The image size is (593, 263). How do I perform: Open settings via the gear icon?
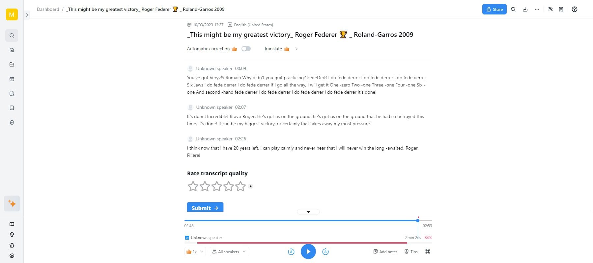(12, 256)
